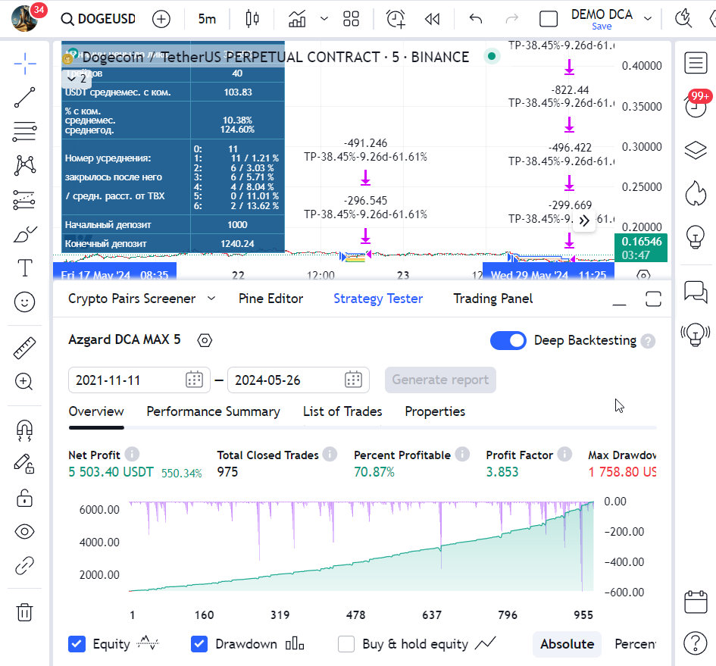716x666 pixels.
Task: Maximize the bottom panel
Action: (653, 299)
